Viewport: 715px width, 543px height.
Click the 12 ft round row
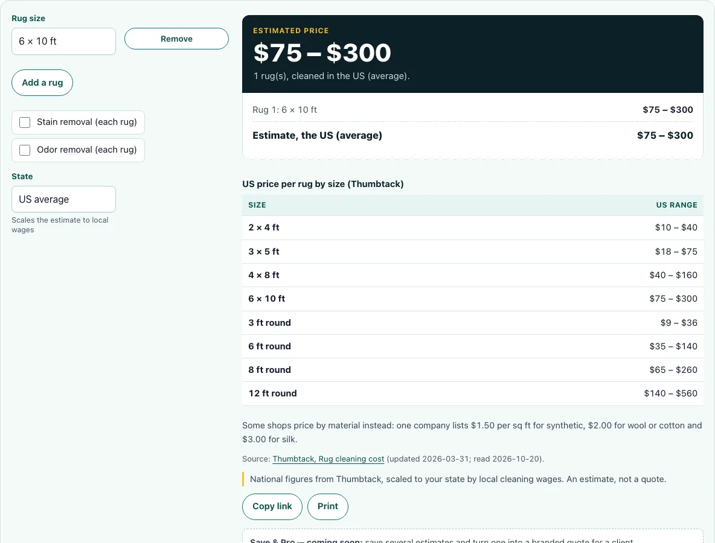472,393
